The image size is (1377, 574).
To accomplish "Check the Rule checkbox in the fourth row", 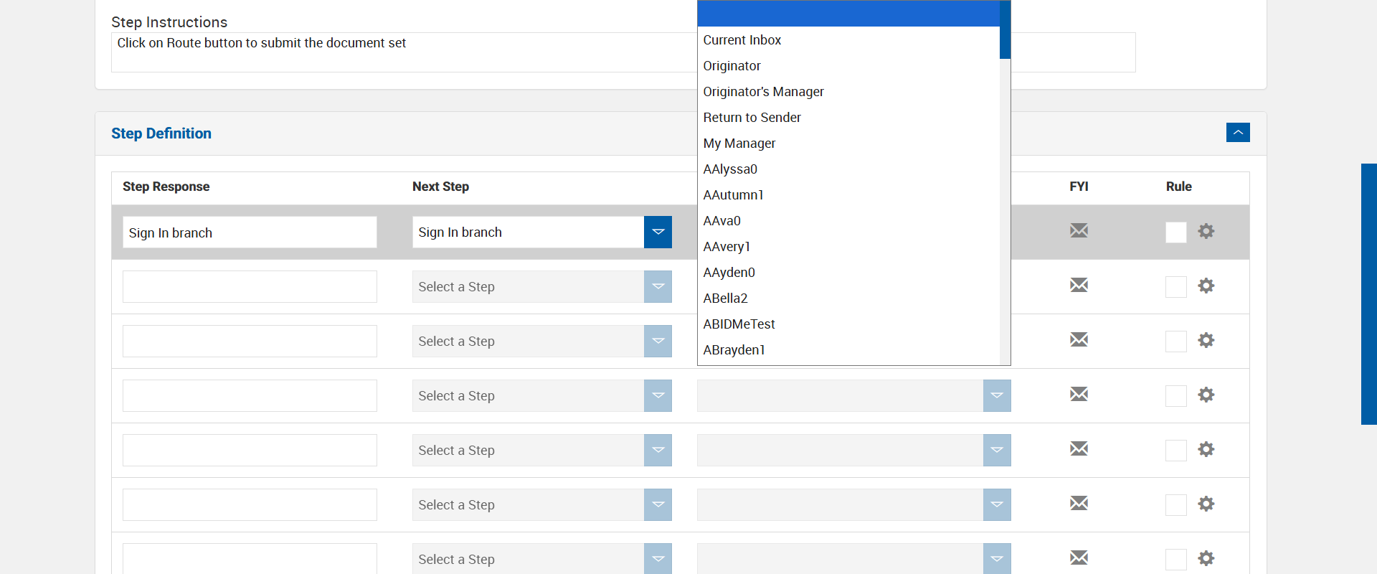I will click(x=1176, y=396).
